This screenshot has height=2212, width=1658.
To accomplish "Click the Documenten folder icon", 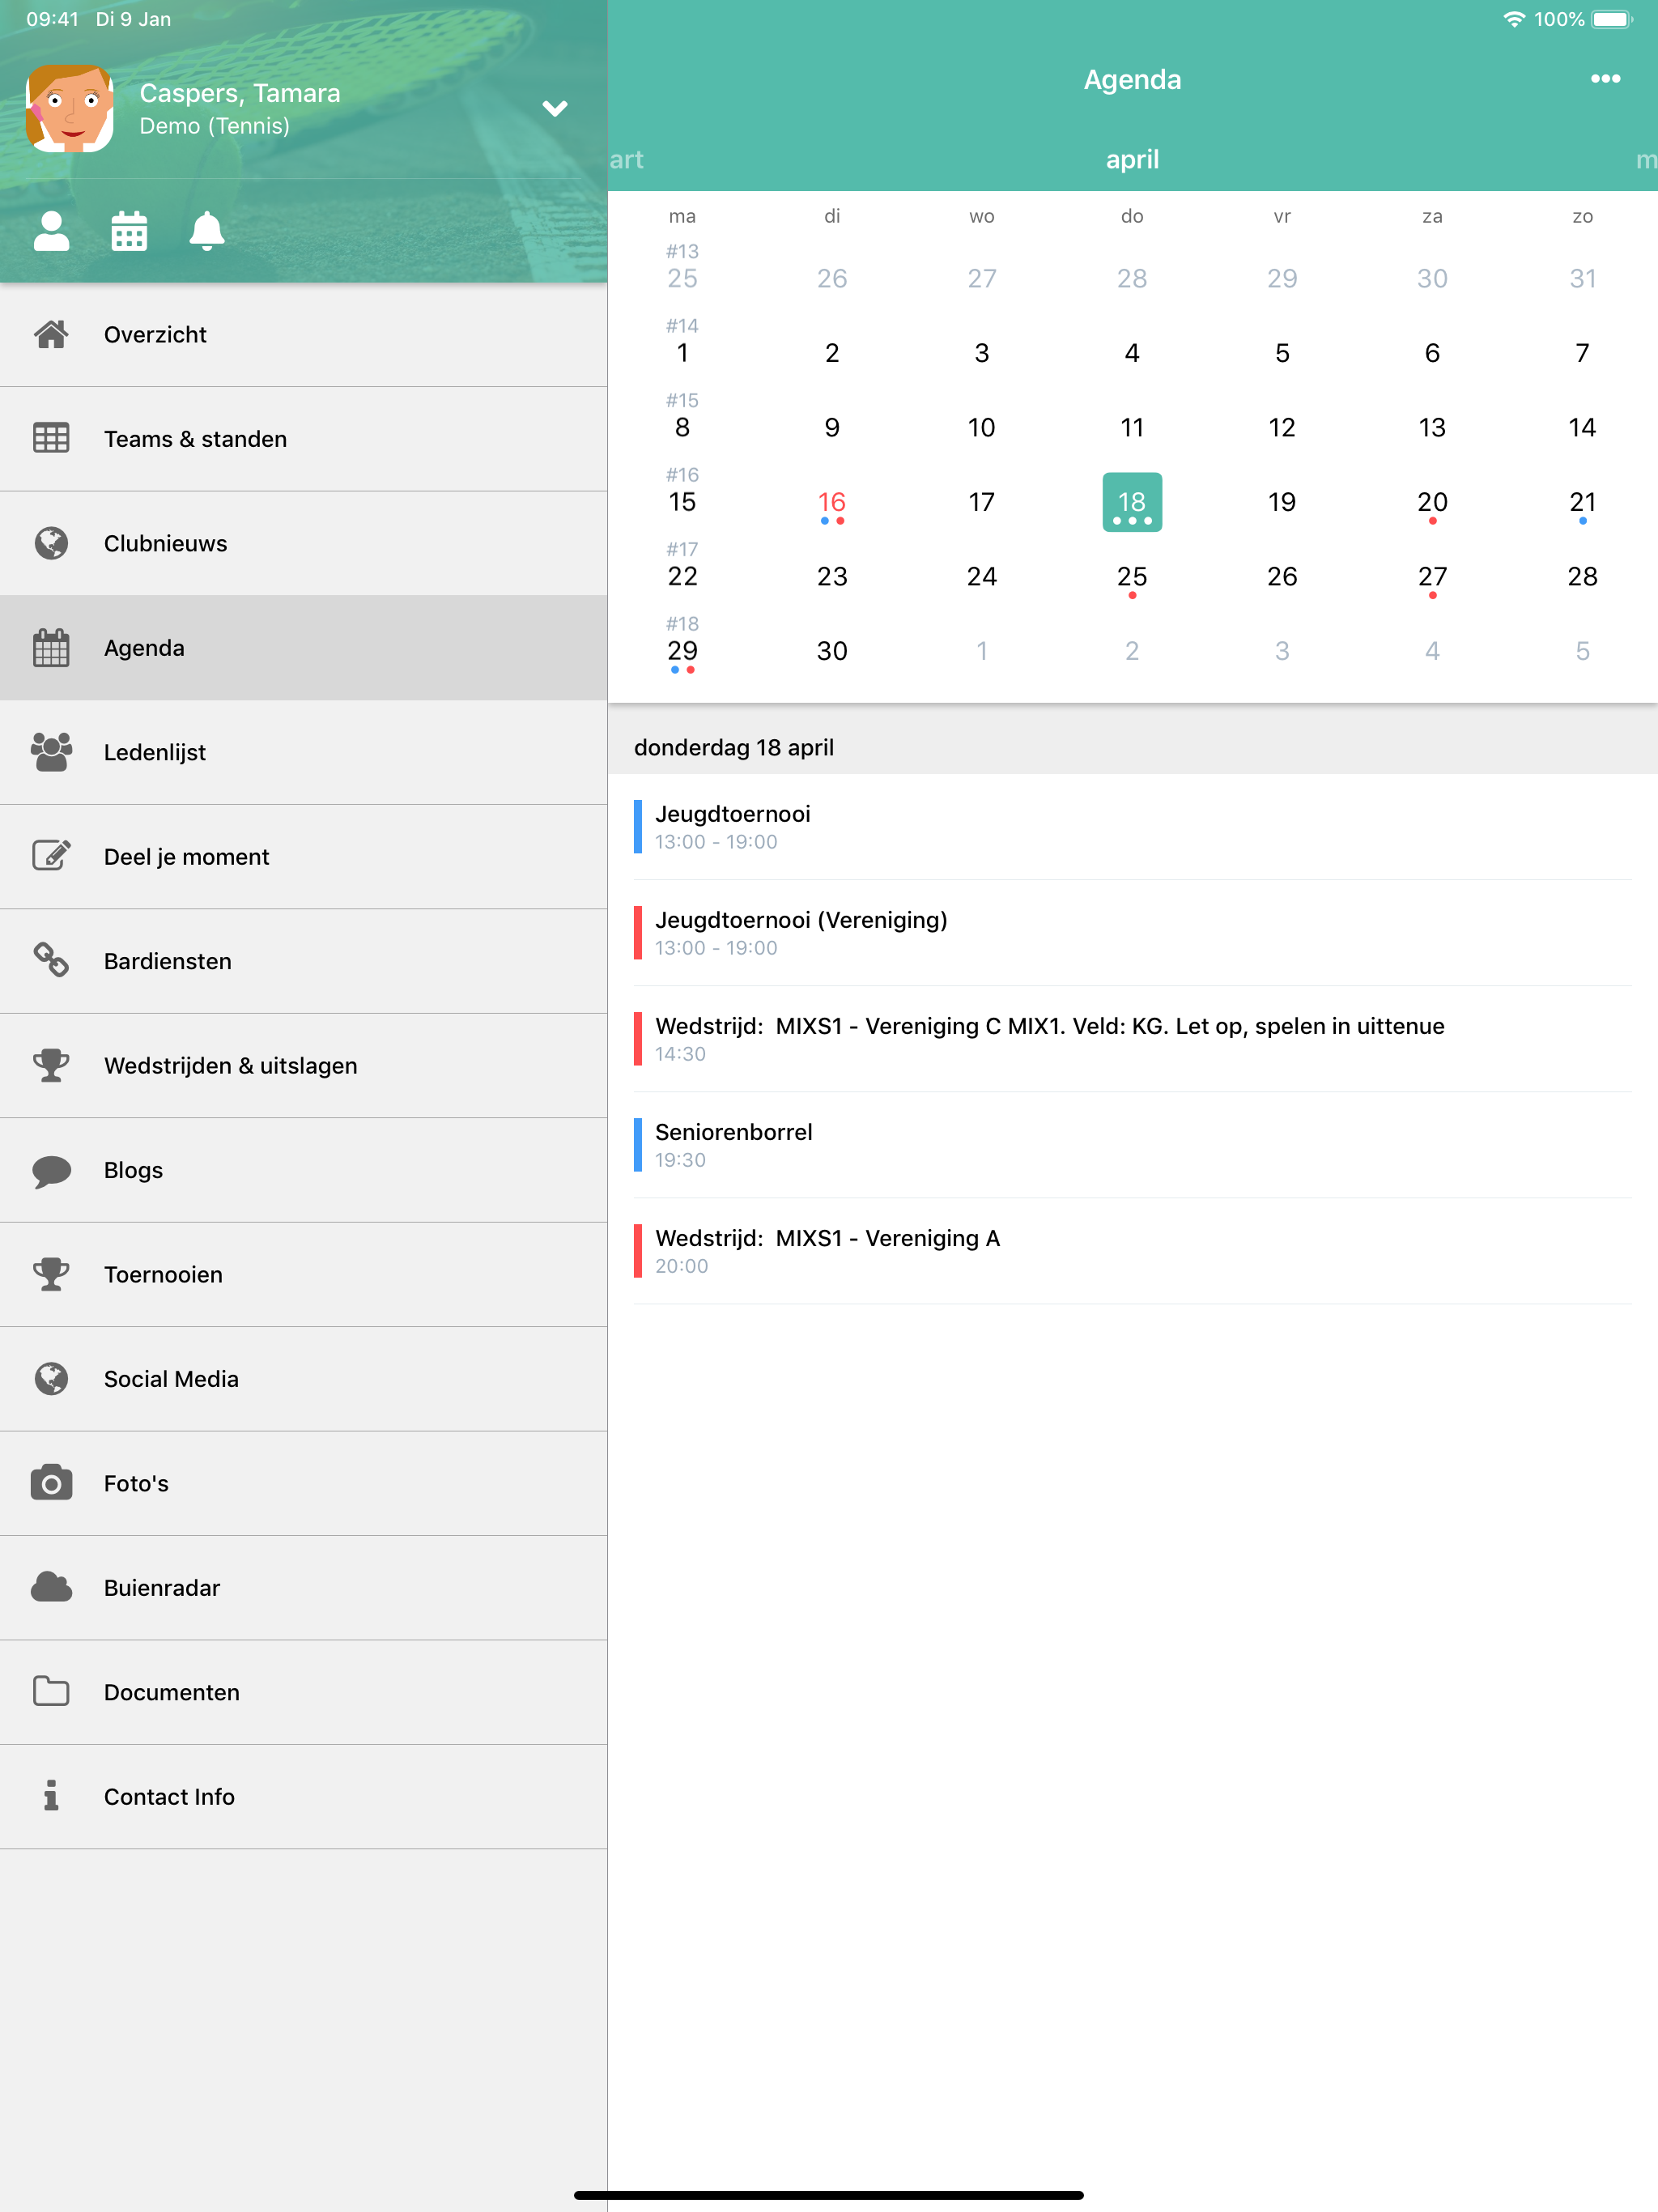I will click(x=51, y=1692).
